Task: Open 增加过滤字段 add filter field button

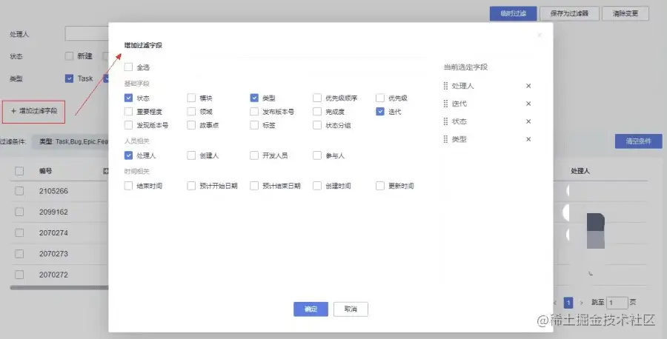Action: coord(34,111)
